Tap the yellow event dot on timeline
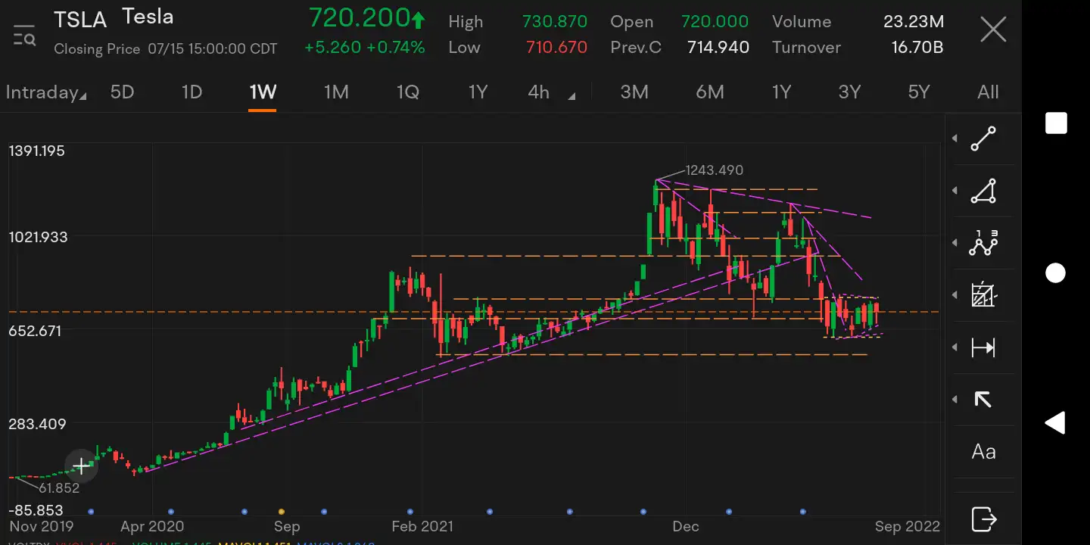The image size is (1090, 545). point(282,511)
